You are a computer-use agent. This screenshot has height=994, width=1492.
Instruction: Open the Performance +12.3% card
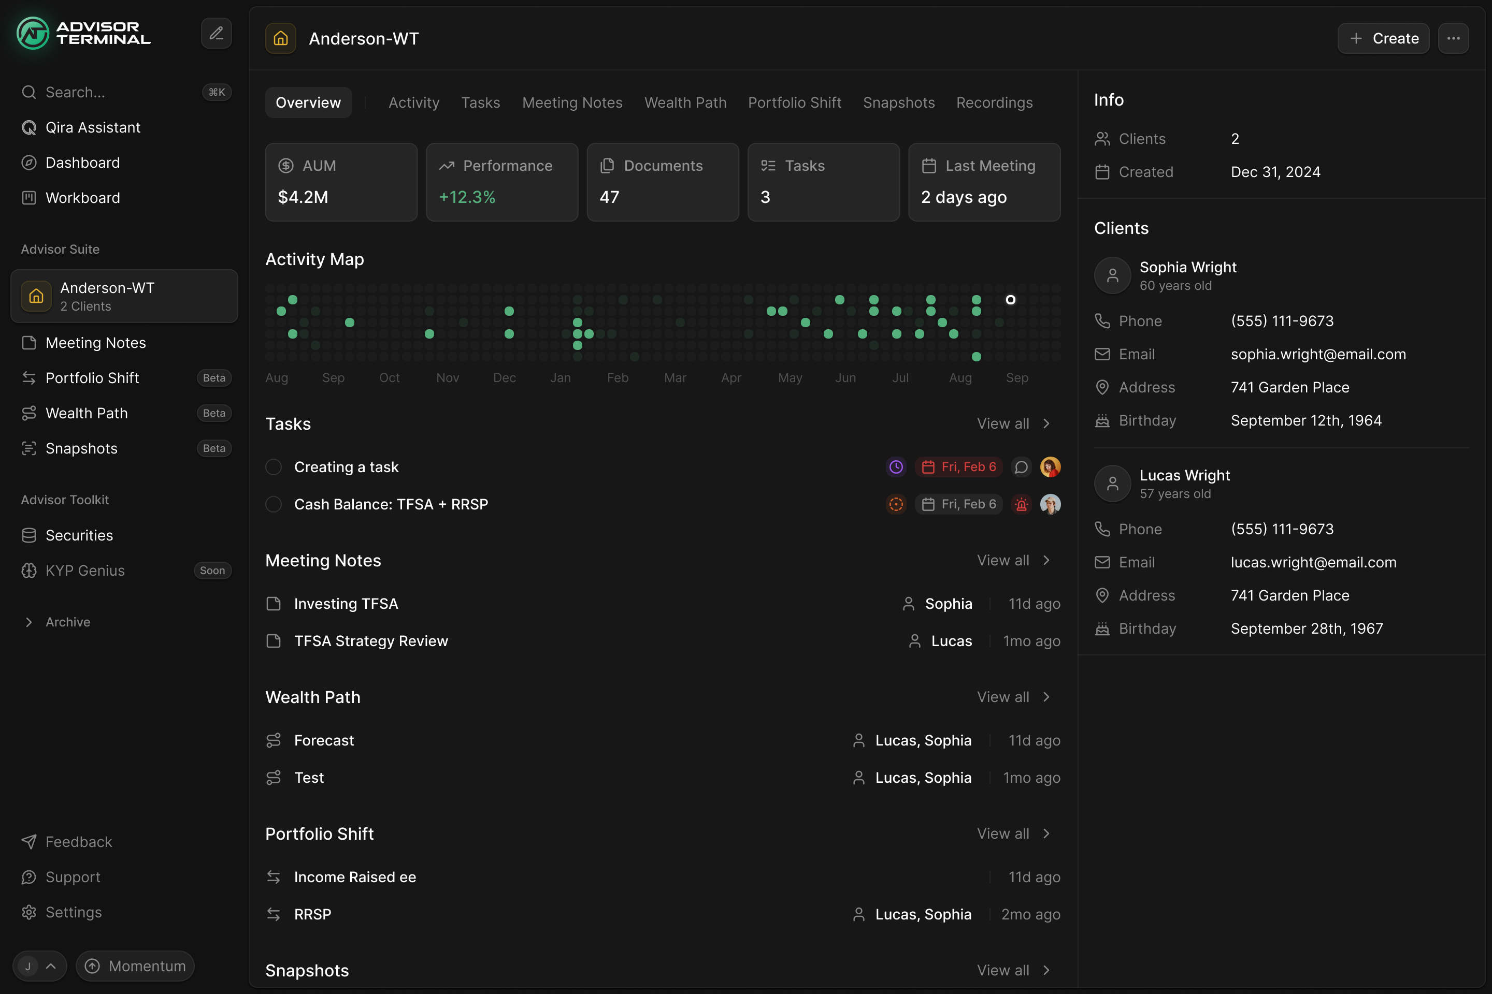[502, 182]
